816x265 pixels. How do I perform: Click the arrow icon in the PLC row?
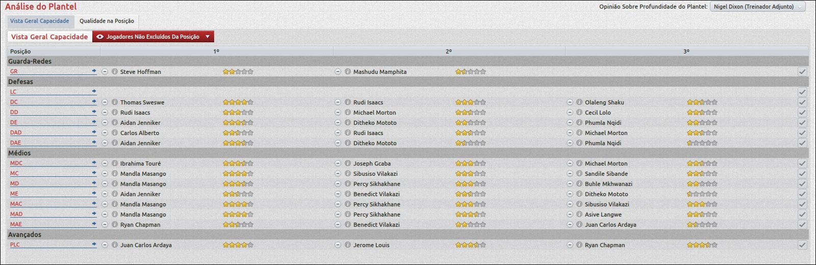tap(94, 245)
